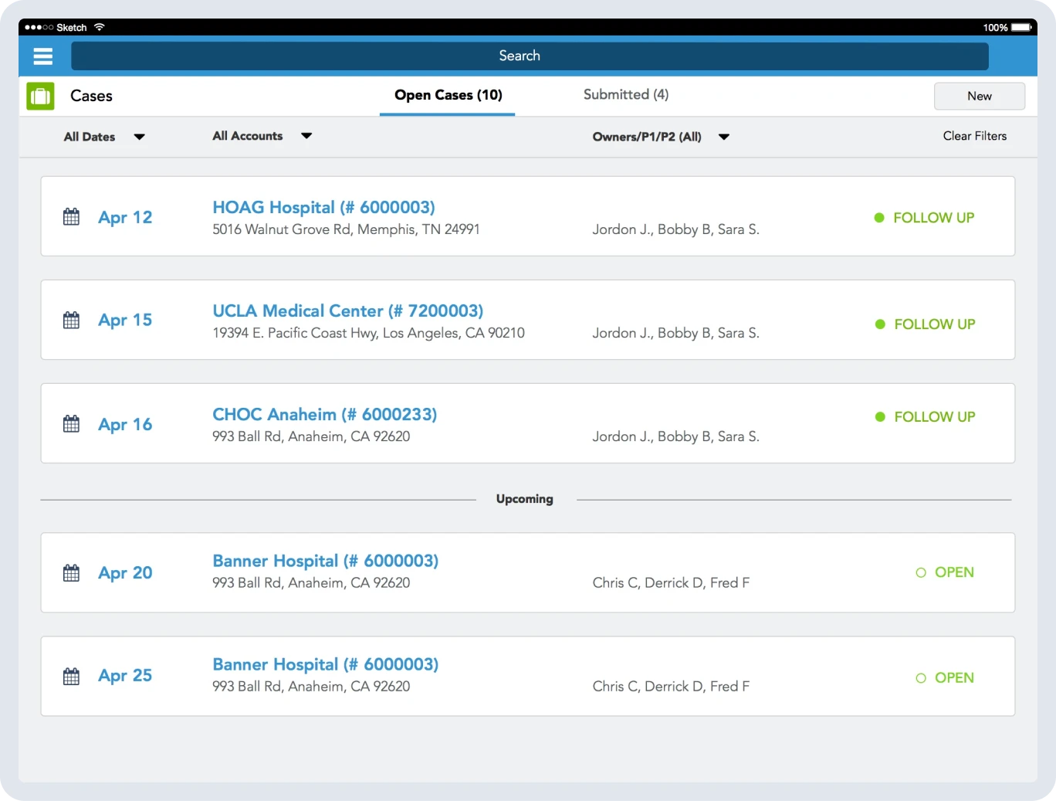Open the hamburger menu
Screen dimensions: 1056x801
pyautogui.click(x=43, y=56)
